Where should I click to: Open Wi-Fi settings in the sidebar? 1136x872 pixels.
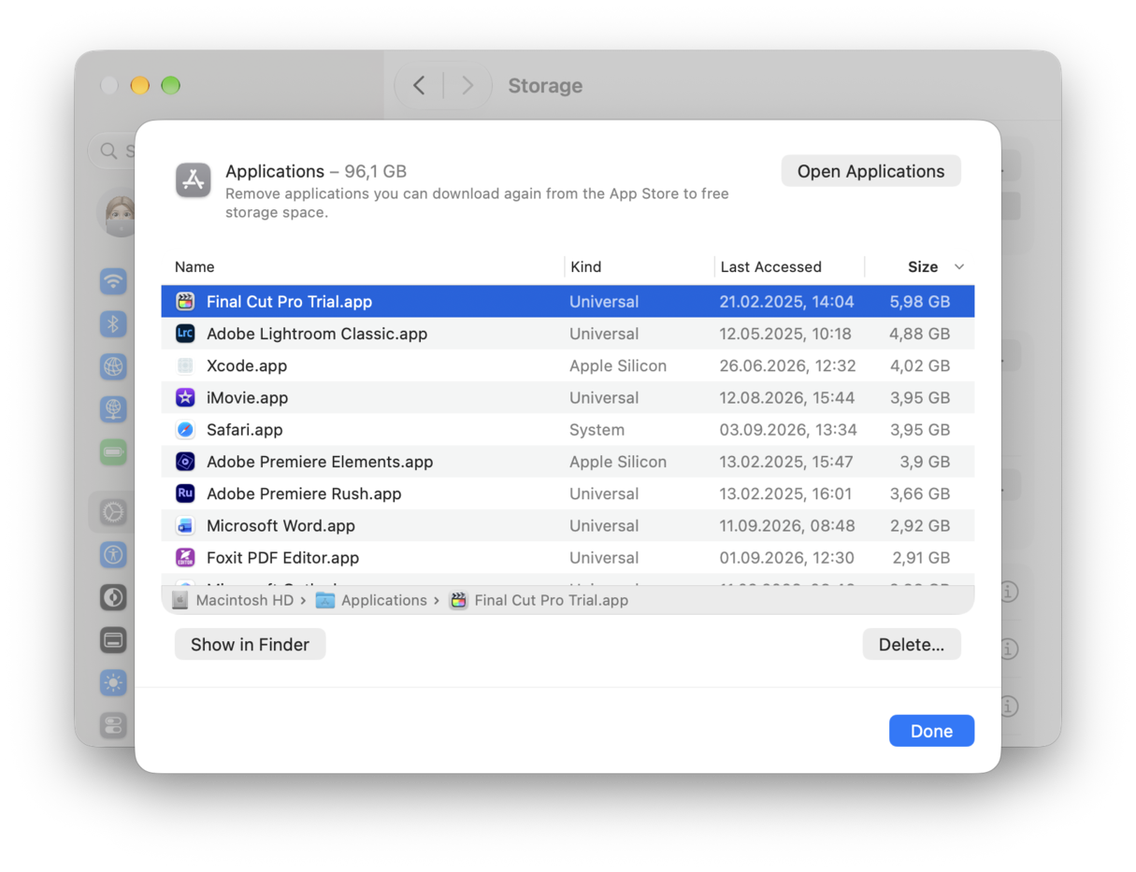(113, 280)
